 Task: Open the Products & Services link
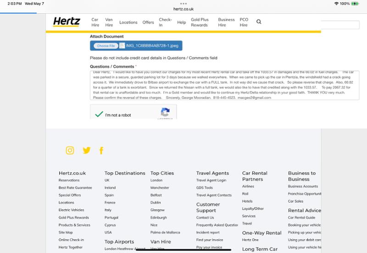click(x=74, y=225)
